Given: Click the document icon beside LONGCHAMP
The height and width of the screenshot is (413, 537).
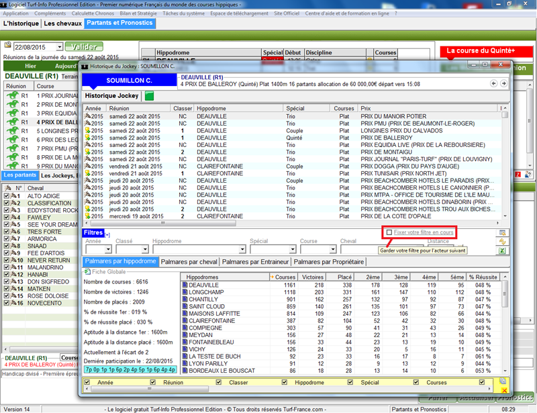Looking at the screenshot, I should pyautogui.click(x=185, y=292).
